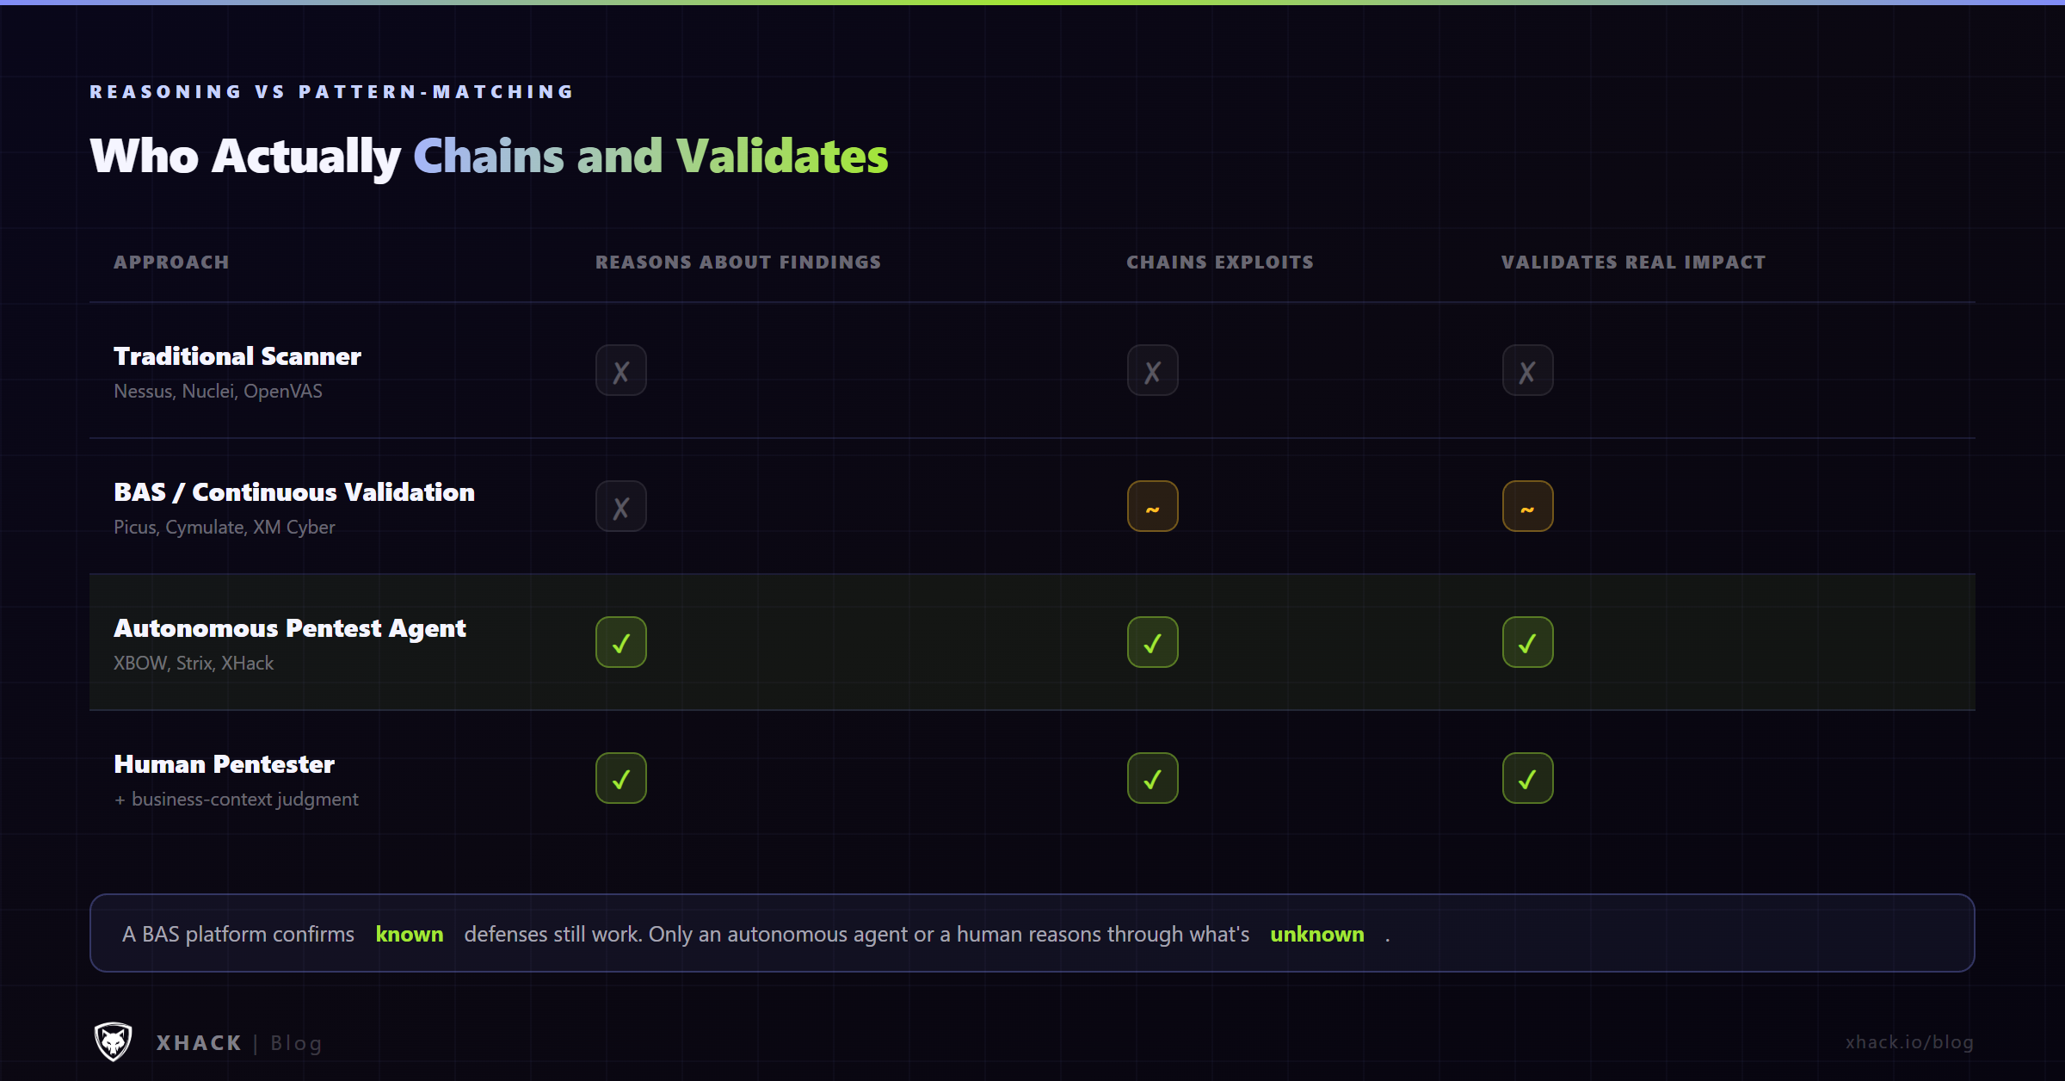Click the Human Pentester row title
This screenshot has height=1081, width=2065.
pyautogui.click(x=224, y=764)
